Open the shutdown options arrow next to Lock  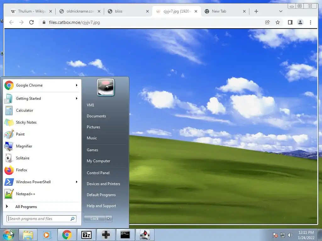click(108, 219)
